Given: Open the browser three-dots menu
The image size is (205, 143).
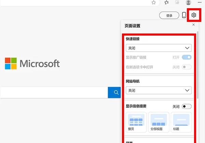Looking at the screenshot, I should [200, 2].
